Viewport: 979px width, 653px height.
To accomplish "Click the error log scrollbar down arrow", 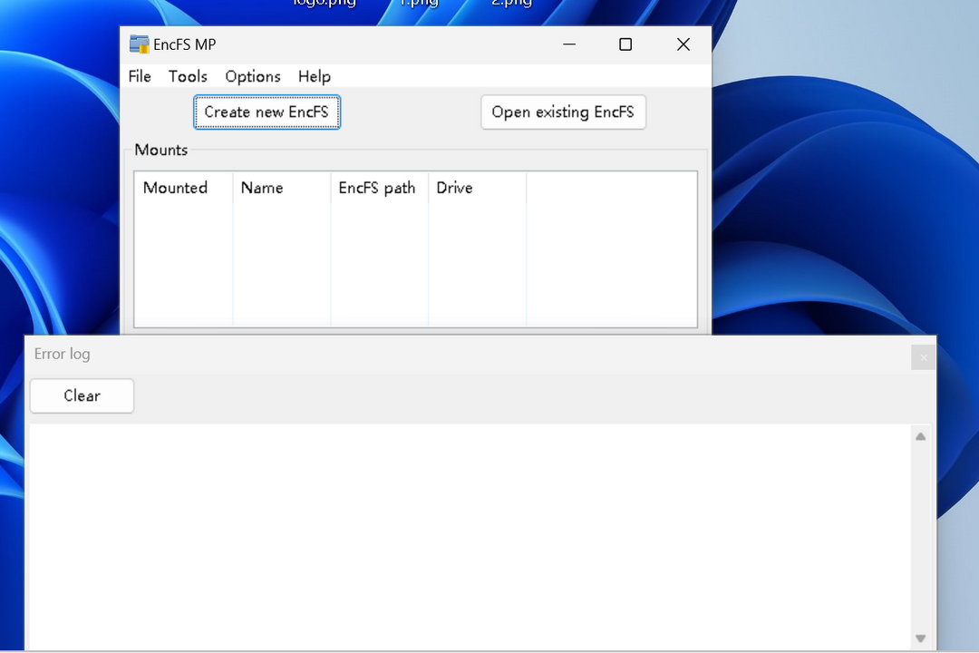I will (920, 638).
